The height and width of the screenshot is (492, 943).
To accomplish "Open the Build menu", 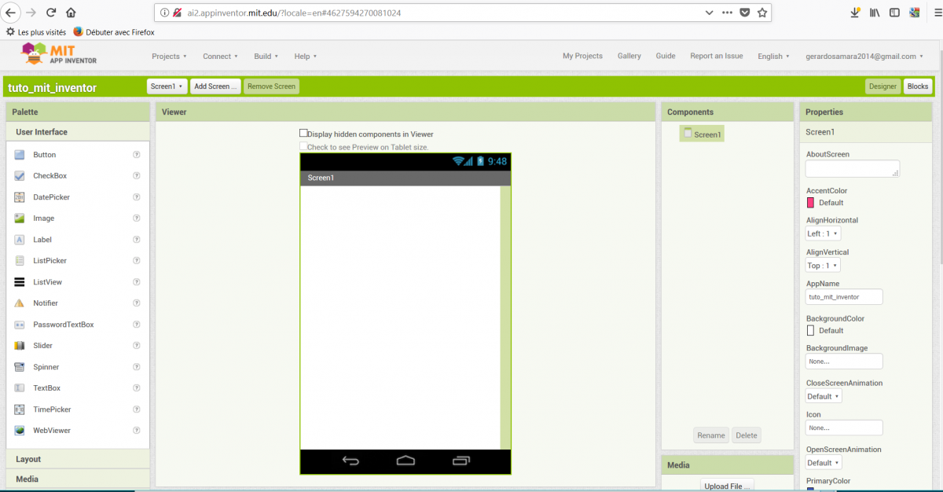I will 266,57.
